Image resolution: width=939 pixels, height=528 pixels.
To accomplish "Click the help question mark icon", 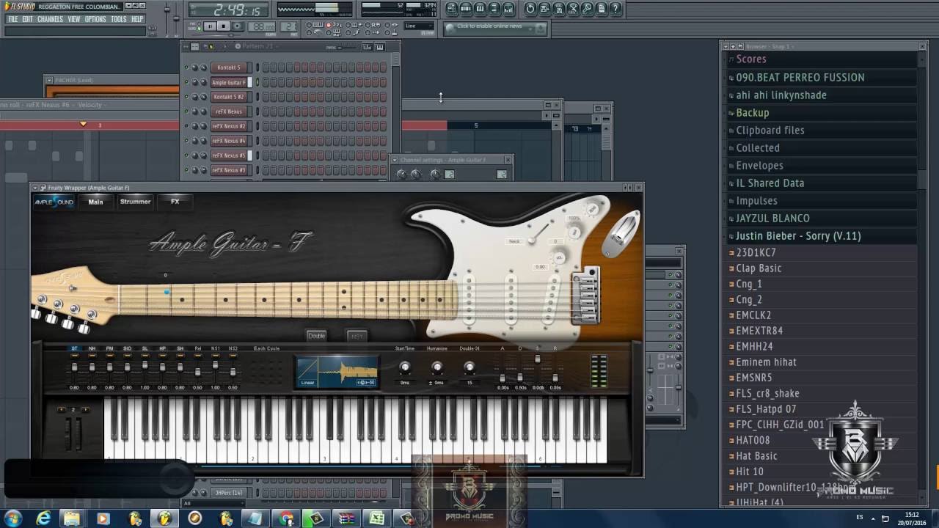I will tap(615, 9).
